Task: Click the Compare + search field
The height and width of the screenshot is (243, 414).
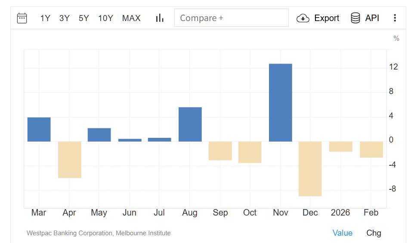Action: [231, 18]
